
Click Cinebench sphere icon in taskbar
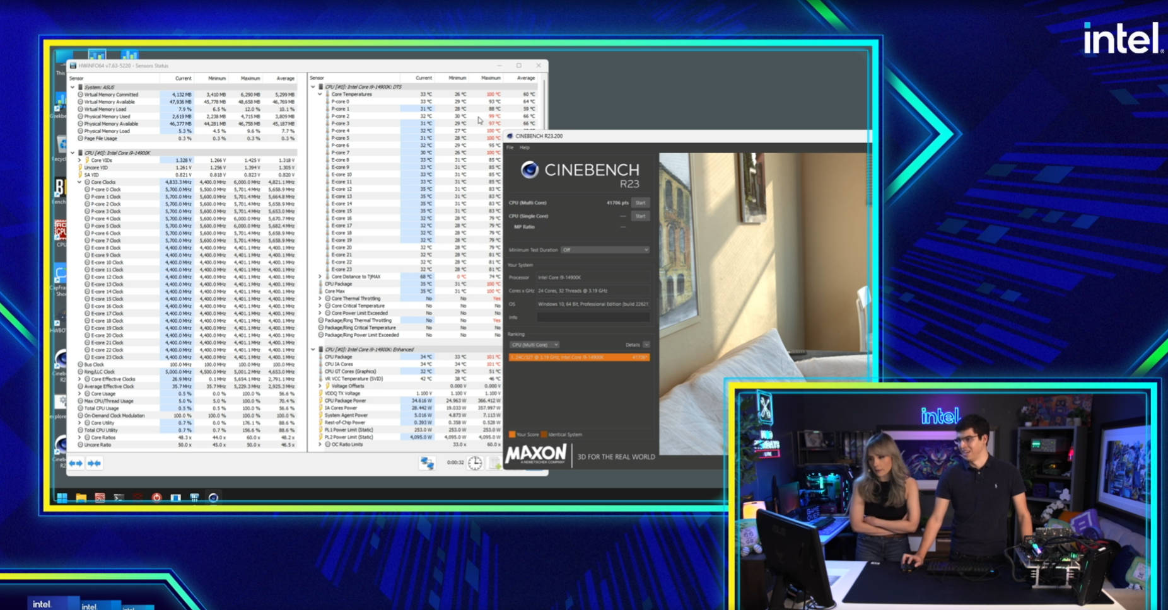[213, 498]
